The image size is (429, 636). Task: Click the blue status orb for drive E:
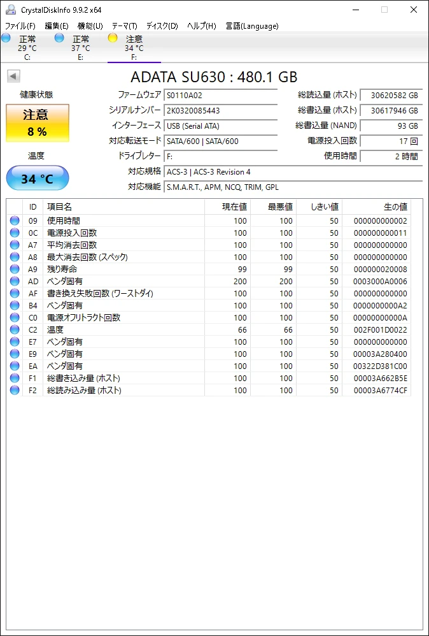[59, 38]
